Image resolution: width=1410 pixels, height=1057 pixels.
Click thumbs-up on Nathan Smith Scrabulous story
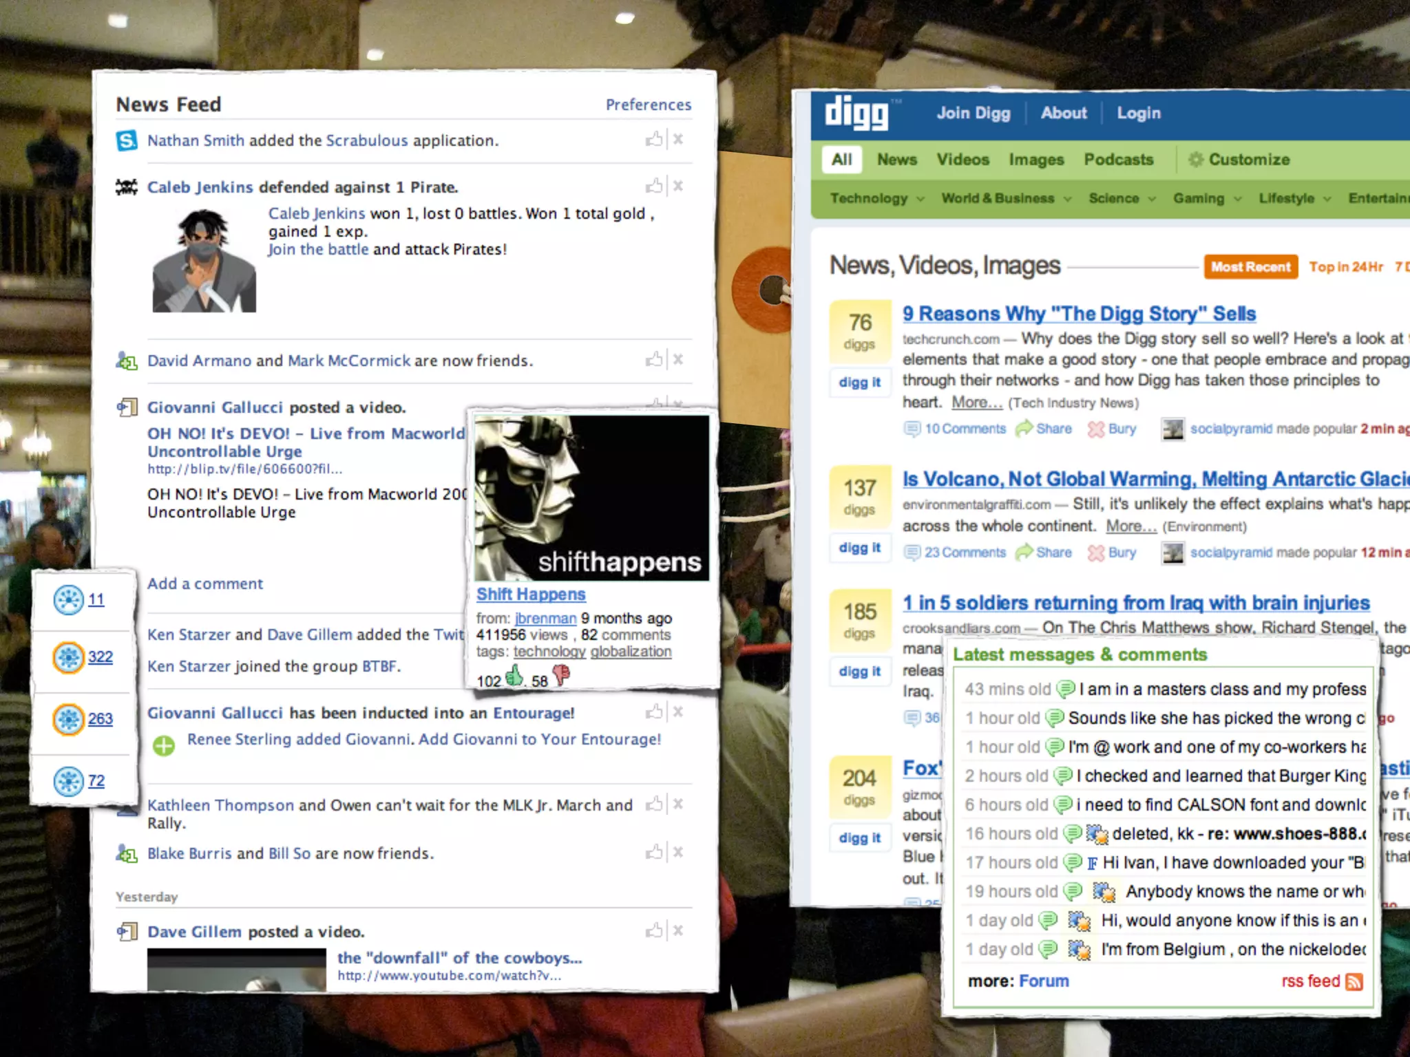tap(653, 140)
